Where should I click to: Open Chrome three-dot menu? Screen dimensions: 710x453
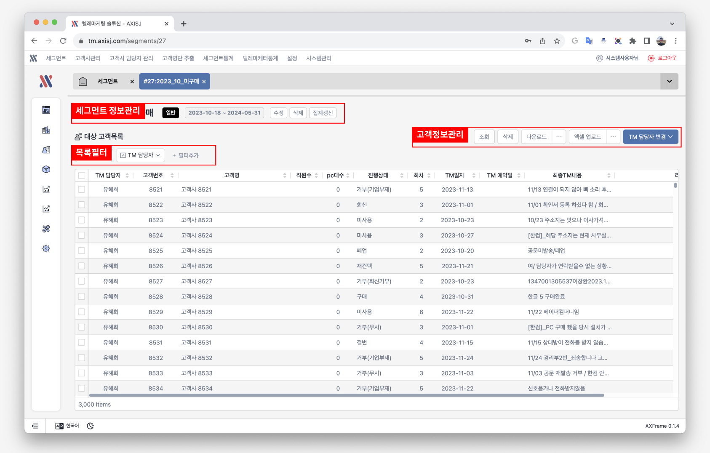(675, 41)
